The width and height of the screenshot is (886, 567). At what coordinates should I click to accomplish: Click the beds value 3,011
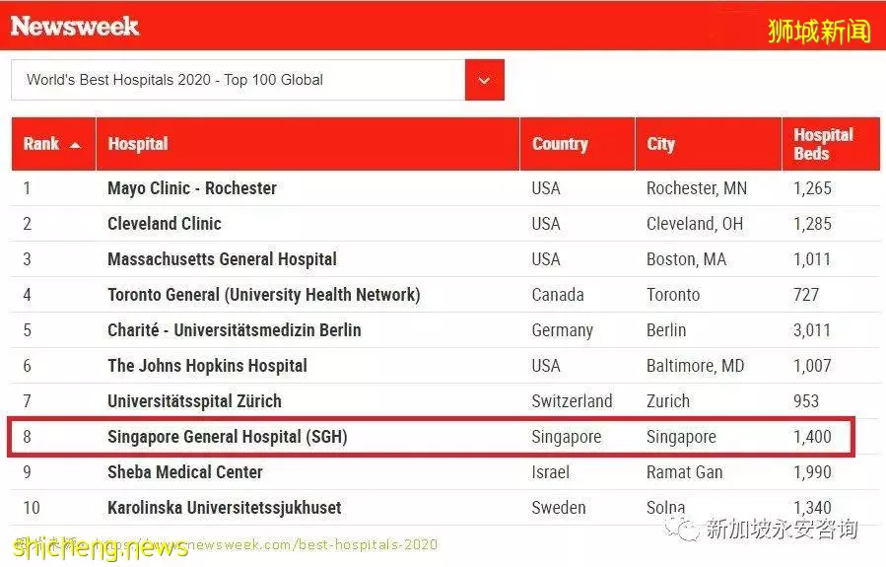click(x=812, y=330)
